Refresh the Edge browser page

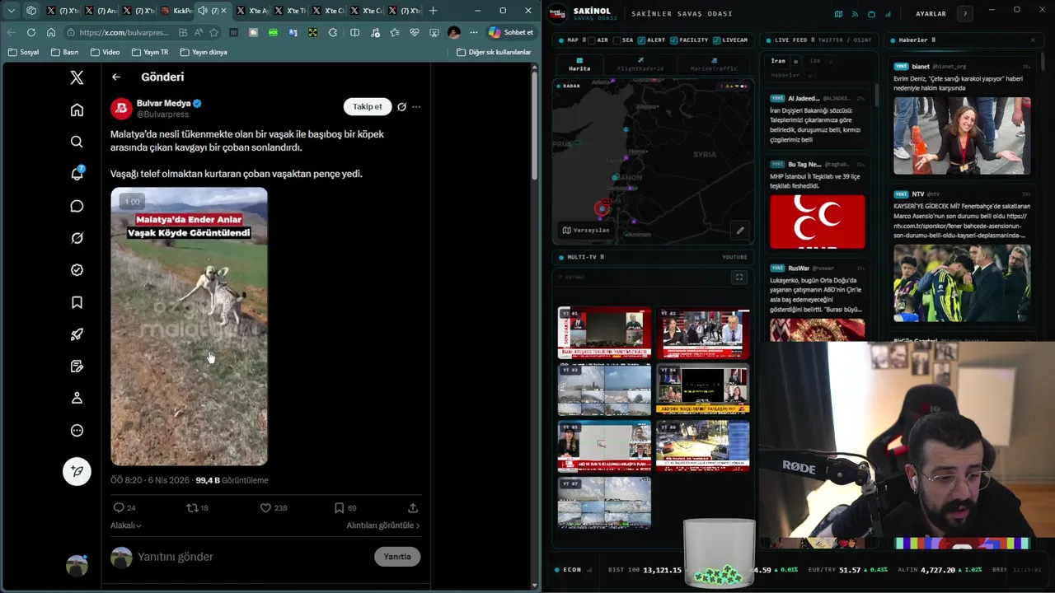pyautogui.click(x=31, y=32)
